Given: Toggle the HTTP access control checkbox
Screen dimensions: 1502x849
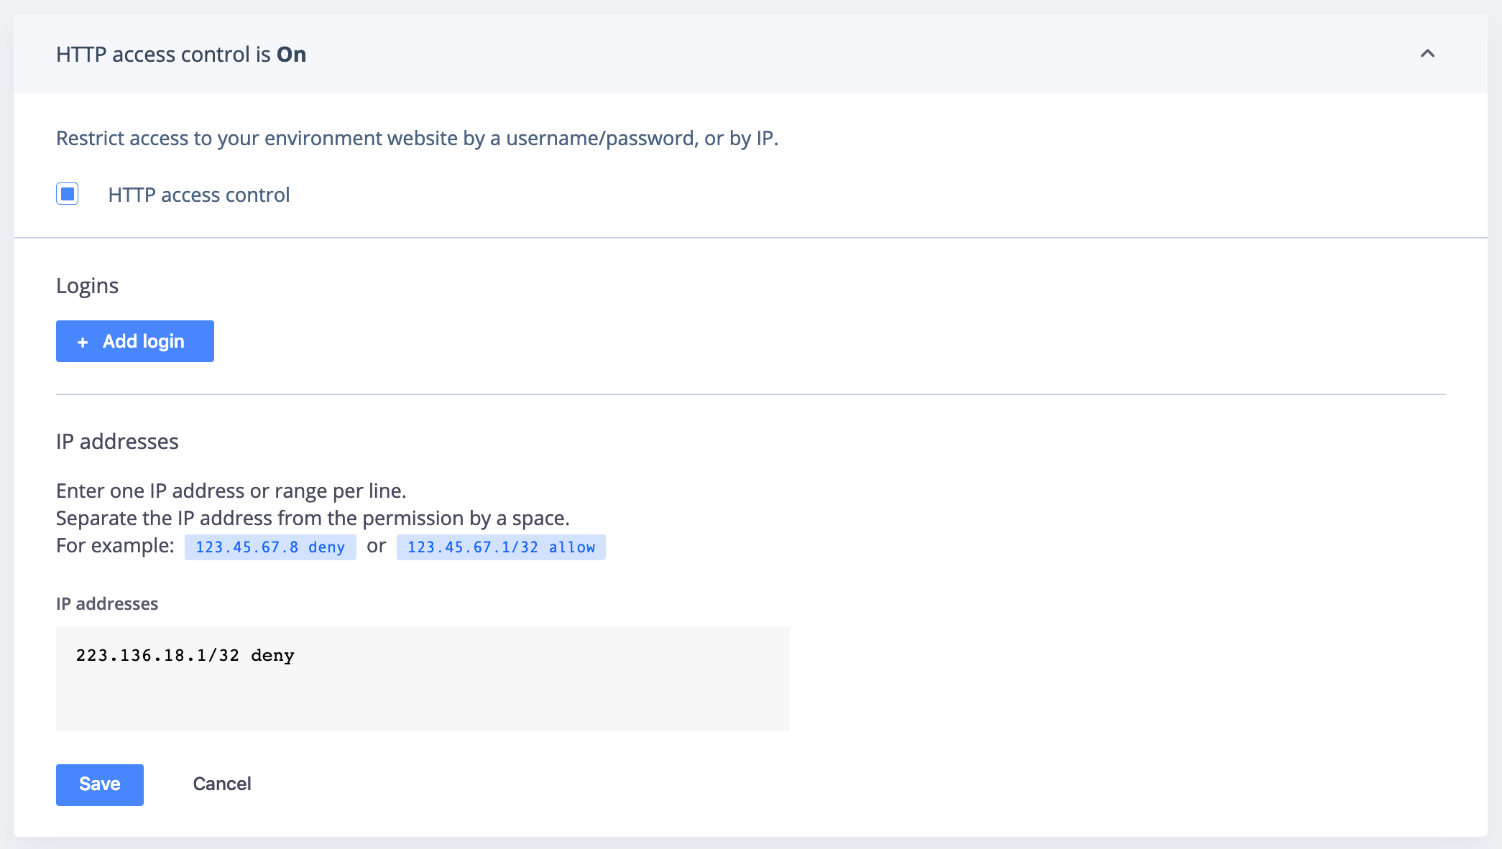Looking at the screenshot, I should tap(68, 194).
